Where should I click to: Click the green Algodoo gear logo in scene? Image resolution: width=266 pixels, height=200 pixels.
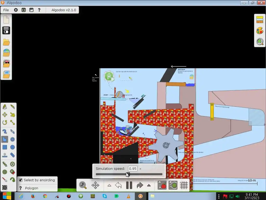click(x=109, y=76)
